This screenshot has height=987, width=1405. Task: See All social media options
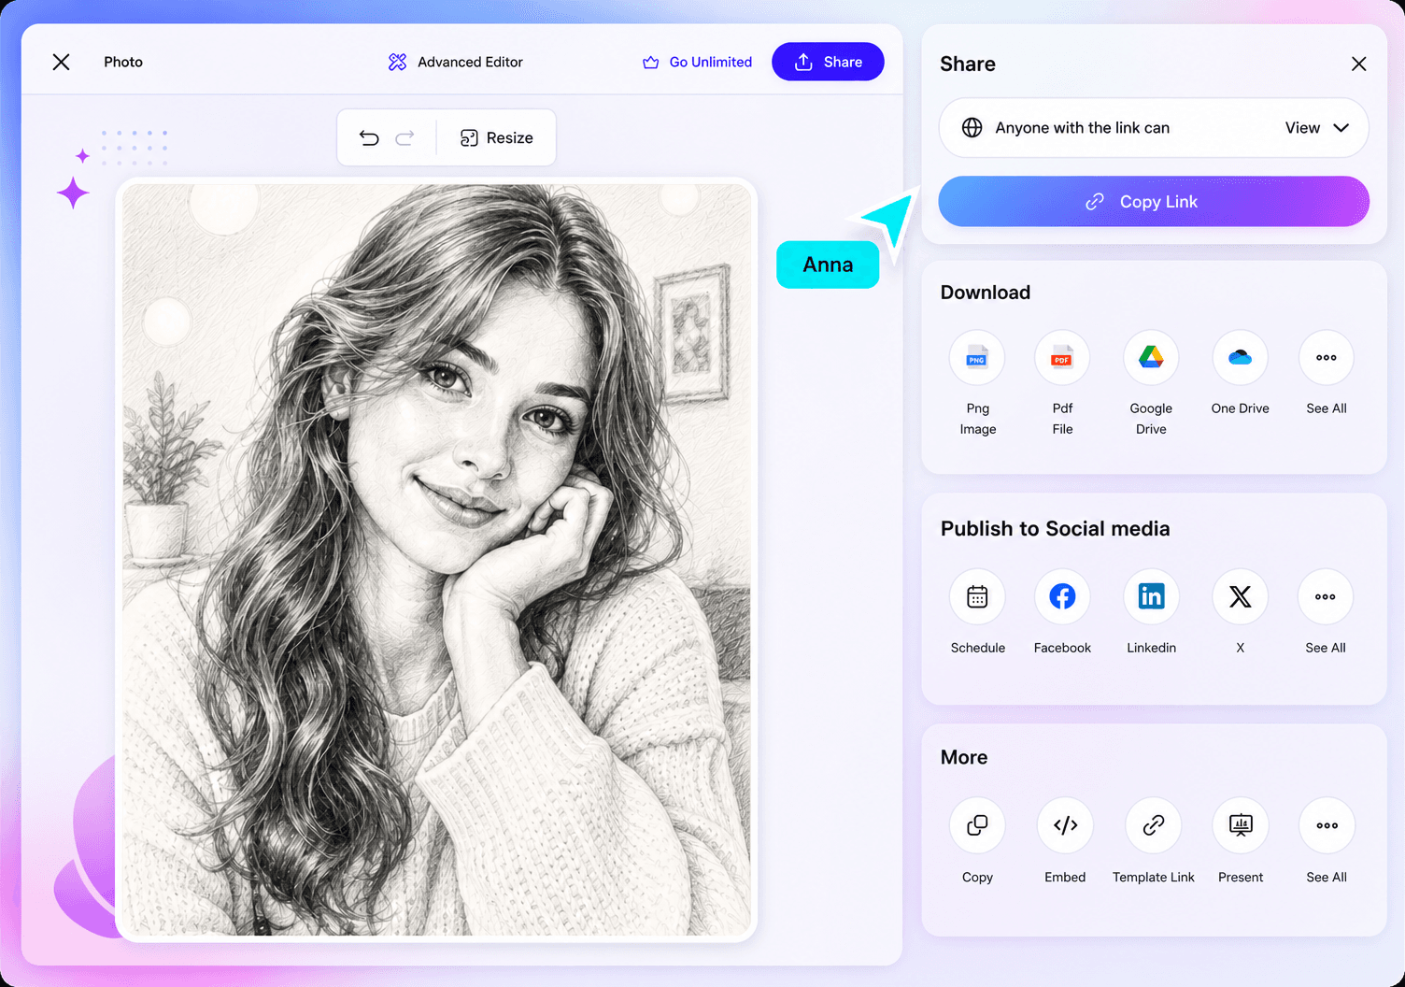[x=1326, y=596]
